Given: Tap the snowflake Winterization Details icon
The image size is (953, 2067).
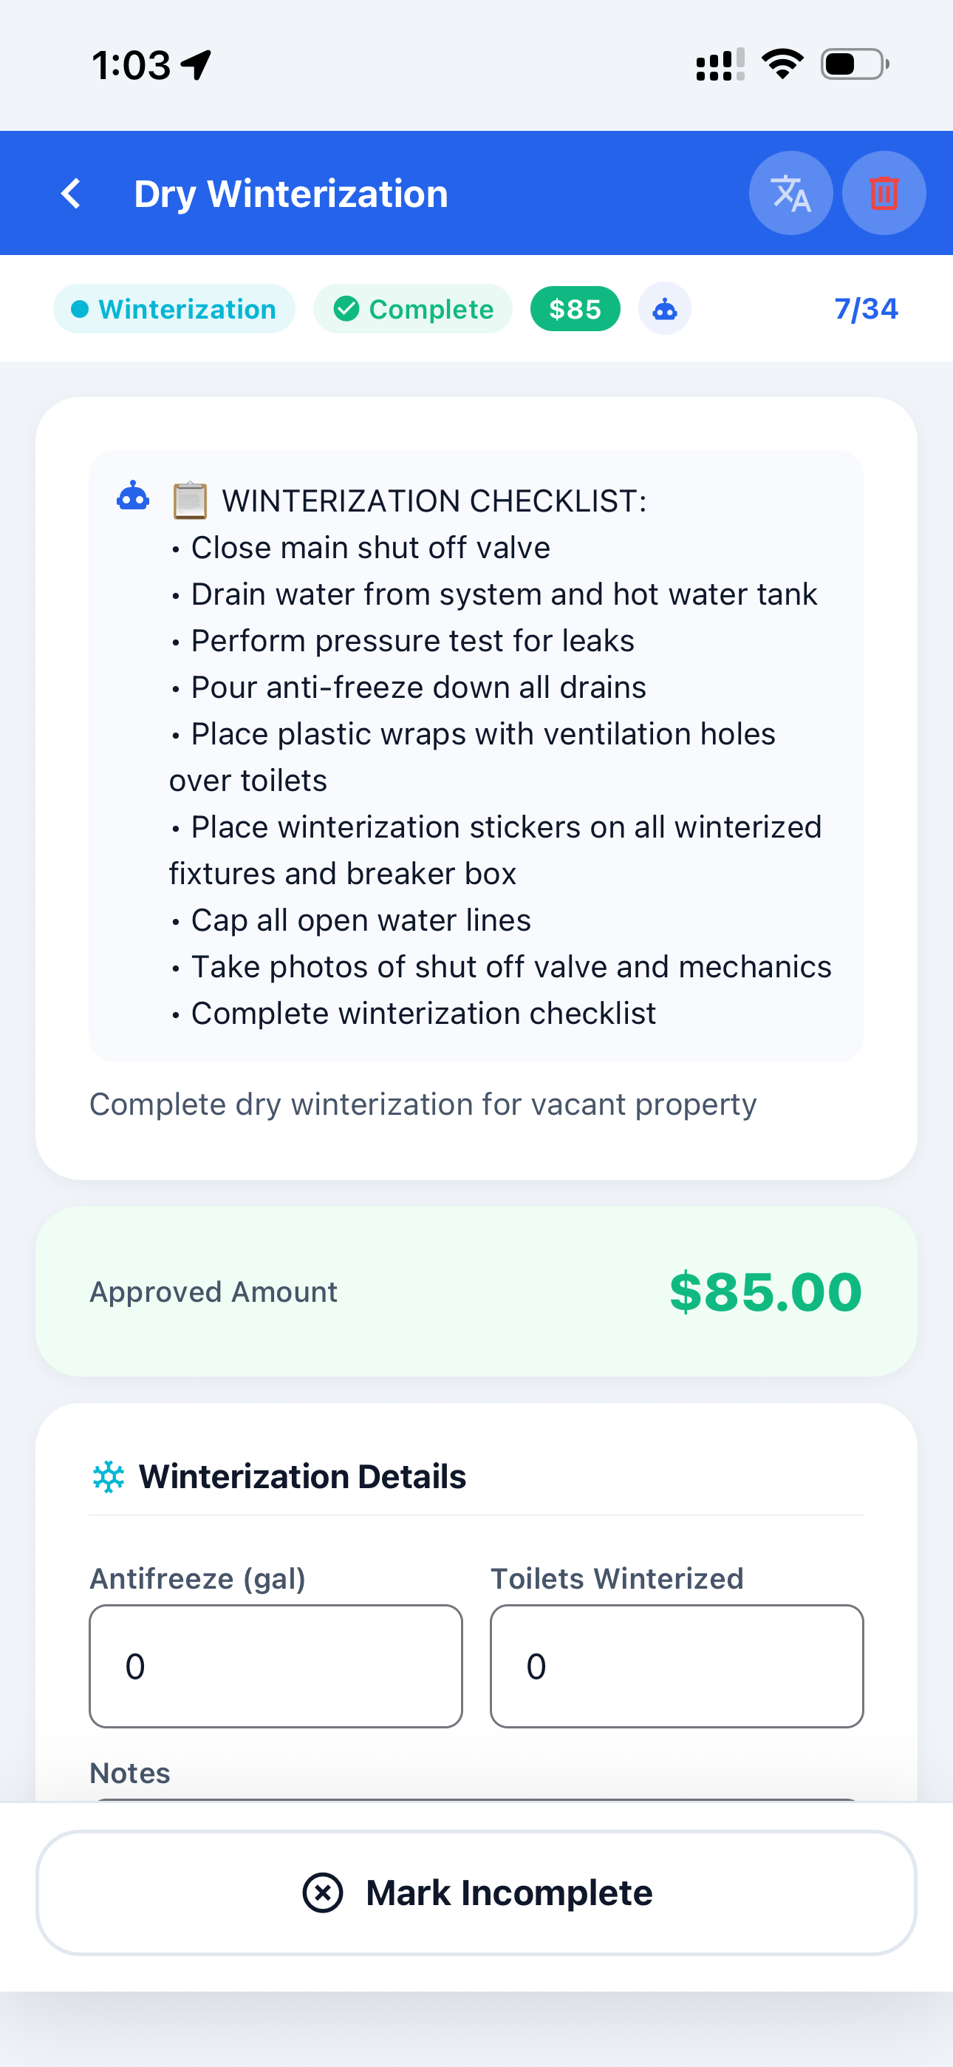Looking at the screenshot, I should (x=109, y=1476).
